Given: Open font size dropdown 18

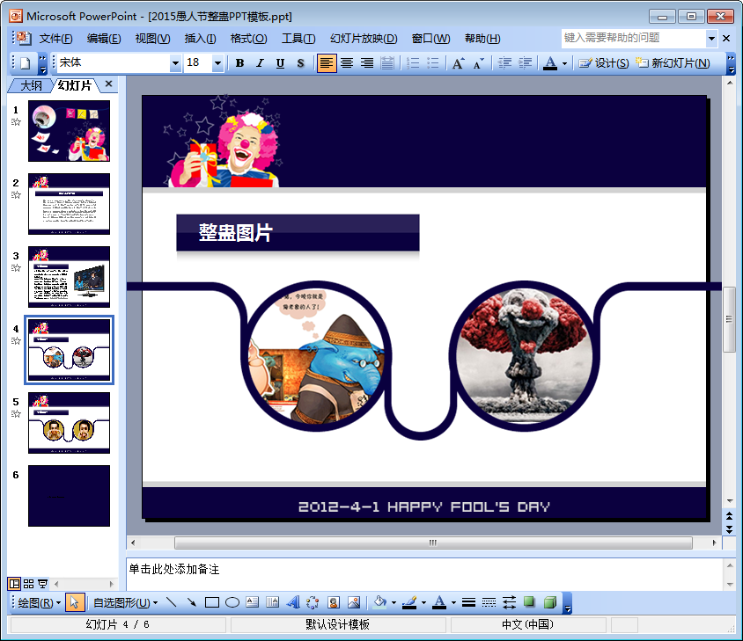Looking at the screenshot, I should pyautogui.click(x=217, y=63).
